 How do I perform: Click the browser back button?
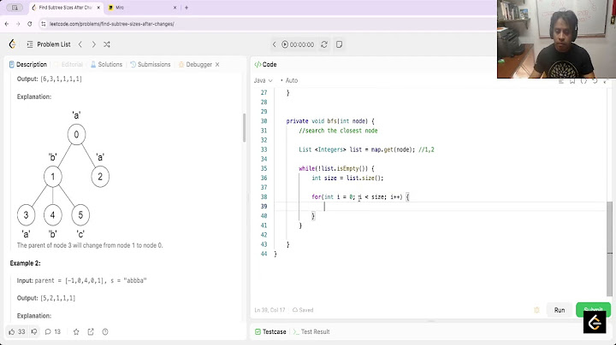coord(7,24)
